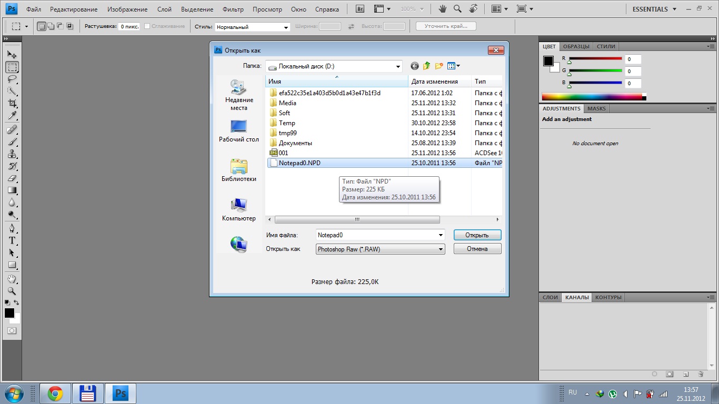Select the Move tool

coord(12,54)
